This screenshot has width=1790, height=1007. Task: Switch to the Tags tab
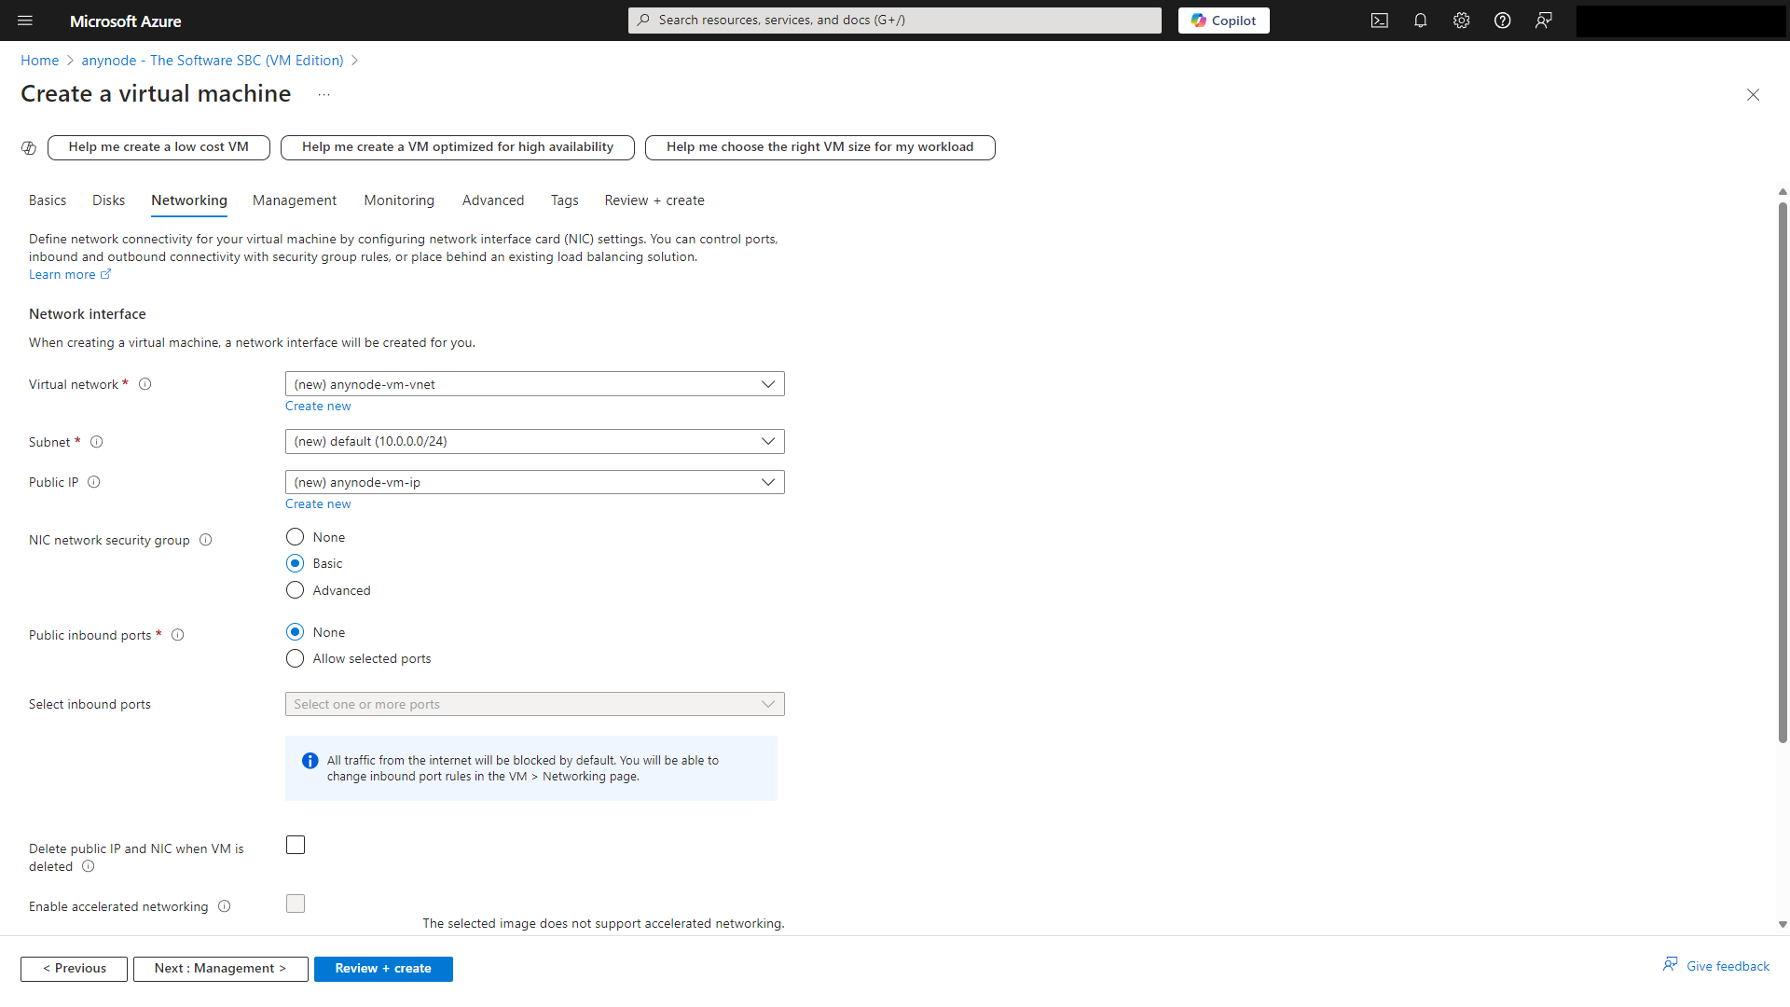point(565,200)
